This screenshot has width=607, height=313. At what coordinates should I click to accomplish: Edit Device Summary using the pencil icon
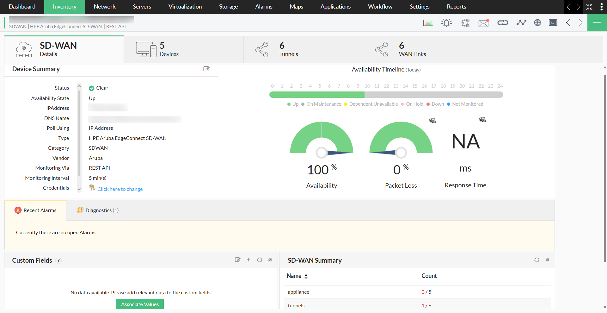pyautogui.click(x=206, y=69)
